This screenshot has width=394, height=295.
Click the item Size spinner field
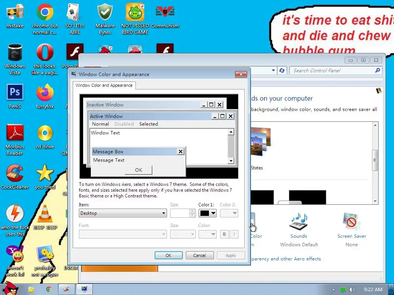click(x=180, y=213)
